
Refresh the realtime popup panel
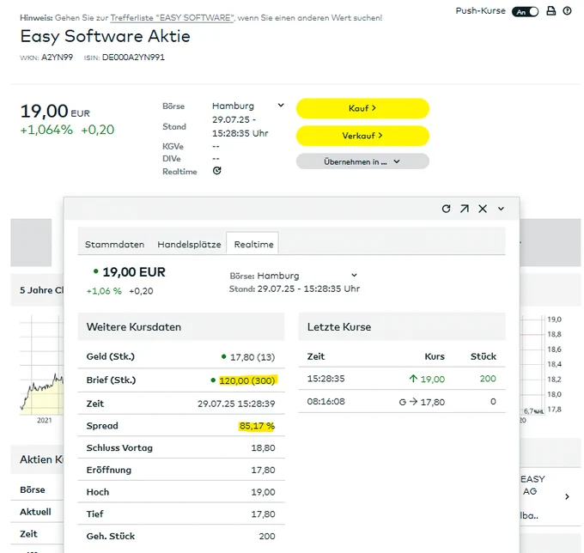446,209
